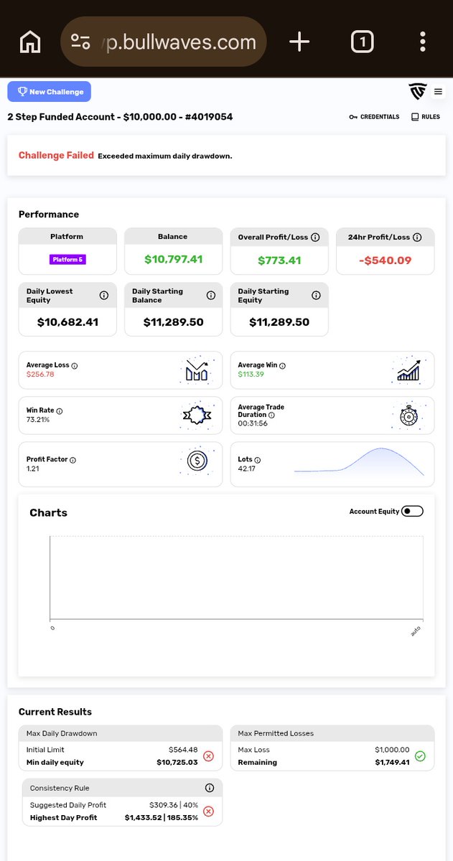
Task: Click the Lots value 42.17
Action: pyautogui.click(x=247, y=469)
